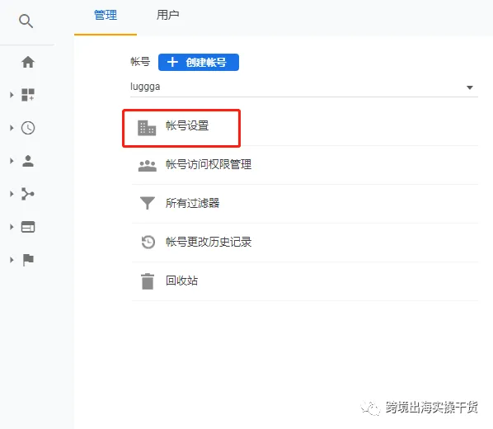The image size is (493, 429).
Task: Switch to the 用户 tab
Action: click(168, 16)
